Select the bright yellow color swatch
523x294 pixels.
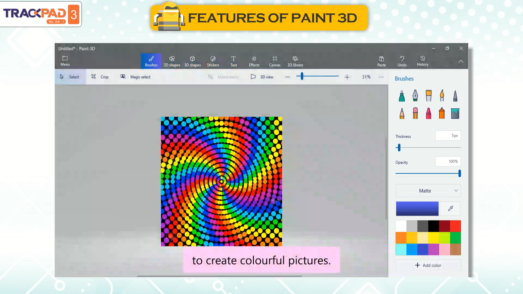pyautogui.click(x=434, y=238)
